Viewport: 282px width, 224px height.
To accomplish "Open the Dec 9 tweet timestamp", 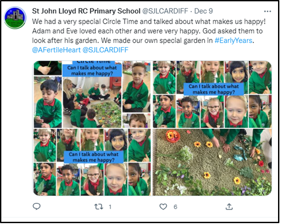I will (203, 11).
